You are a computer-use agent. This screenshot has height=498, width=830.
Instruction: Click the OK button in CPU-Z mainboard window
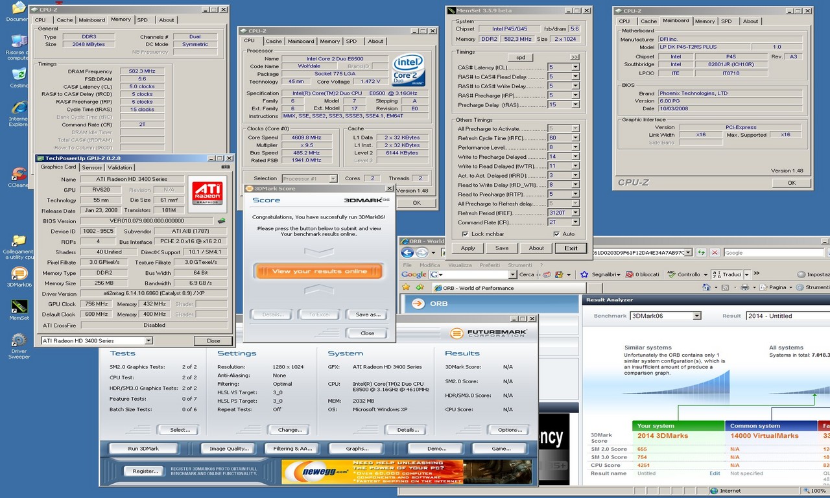point(792,183)
